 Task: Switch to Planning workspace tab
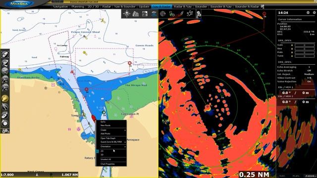tap(78, 6)
